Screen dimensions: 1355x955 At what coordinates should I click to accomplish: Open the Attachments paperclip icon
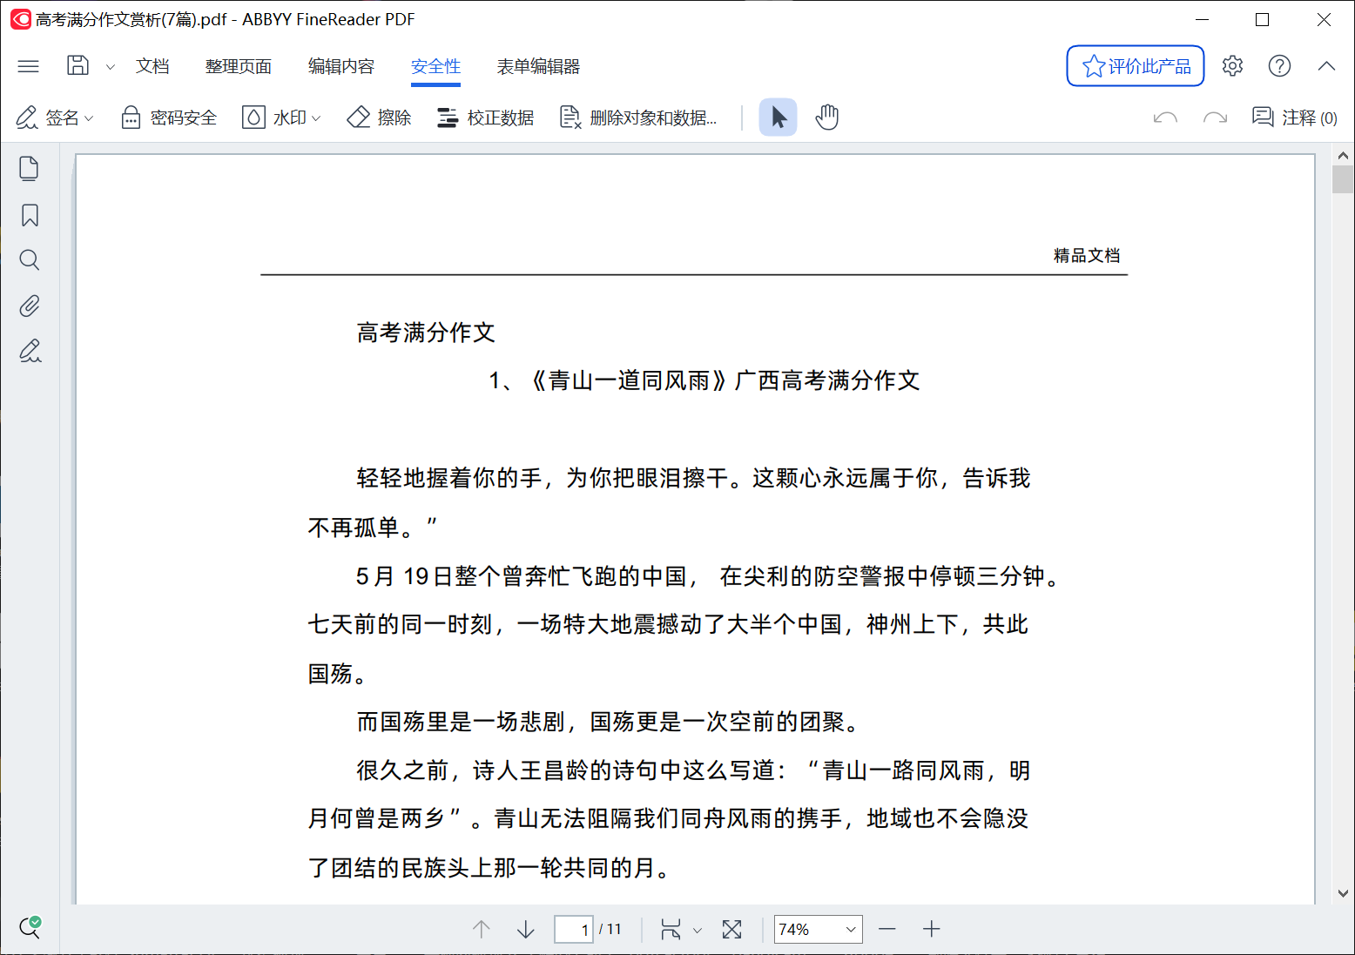point(30,306)
